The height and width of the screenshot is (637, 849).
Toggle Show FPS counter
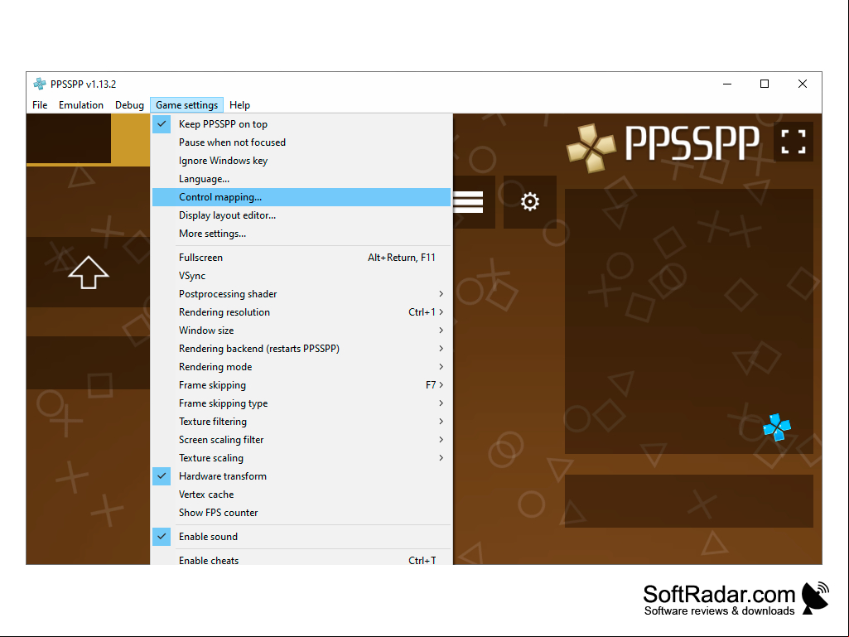coord(301,513)
